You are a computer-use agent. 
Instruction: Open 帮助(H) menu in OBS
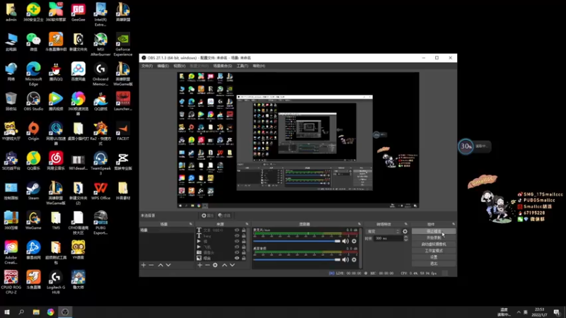[x=259, y=66]
